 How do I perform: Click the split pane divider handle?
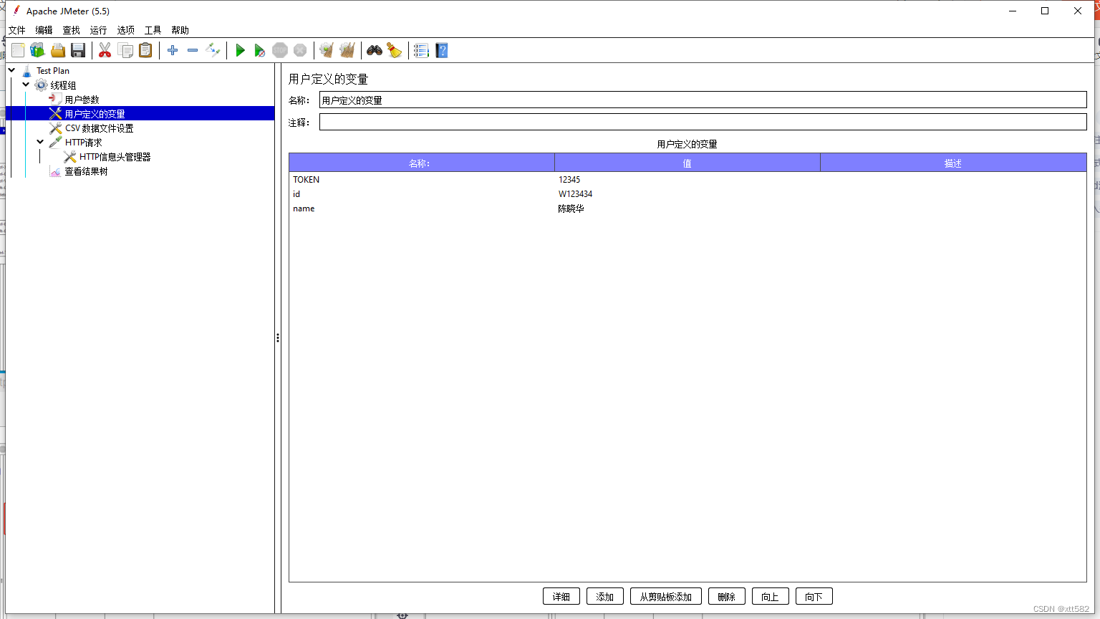(278, 337)
